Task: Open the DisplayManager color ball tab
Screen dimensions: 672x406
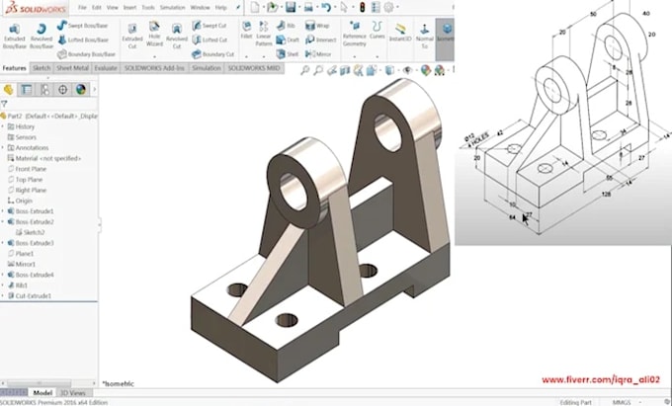Action: point(81,89)
